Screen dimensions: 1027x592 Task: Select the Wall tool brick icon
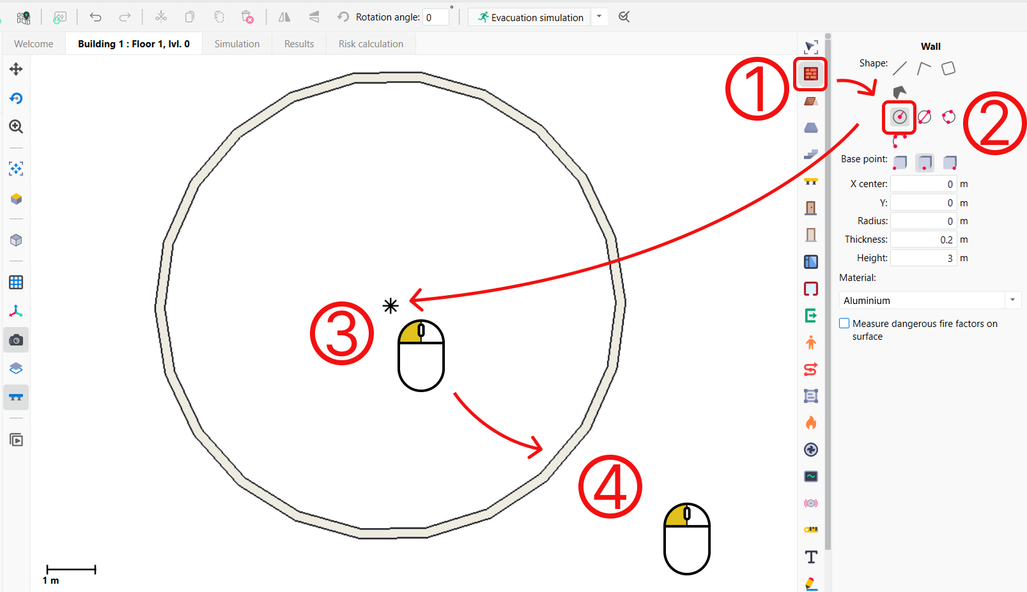tap(810, 74)
